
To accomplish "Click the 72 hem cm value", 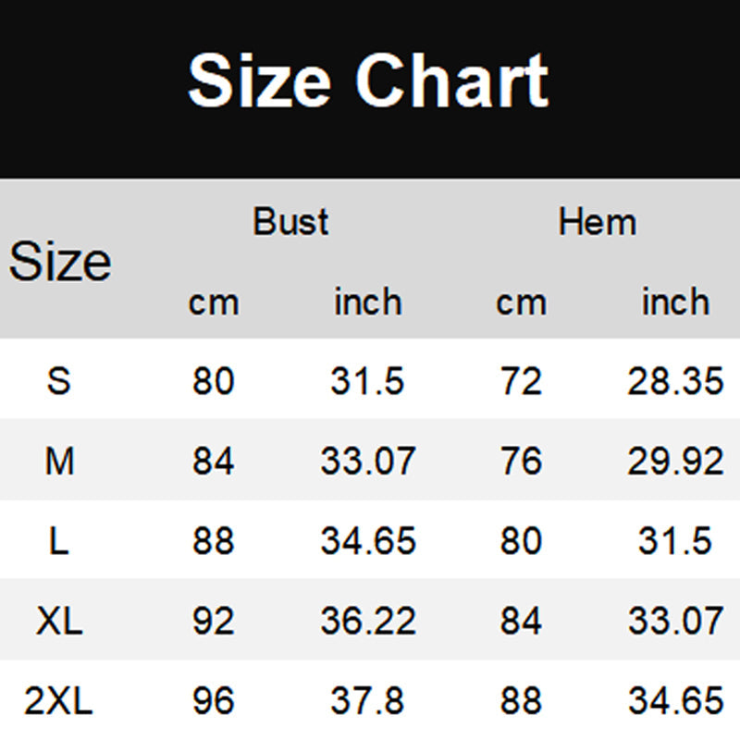I will (x=521, y=381).
